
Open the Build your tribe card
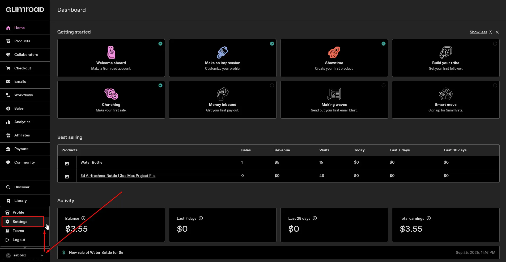click(446, 58)
